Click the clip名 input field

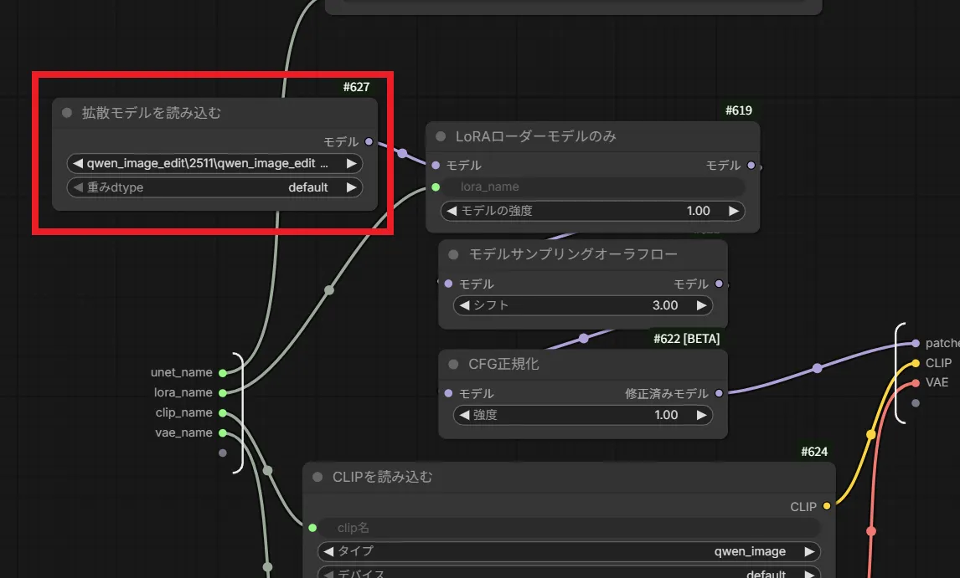[568, 528]
